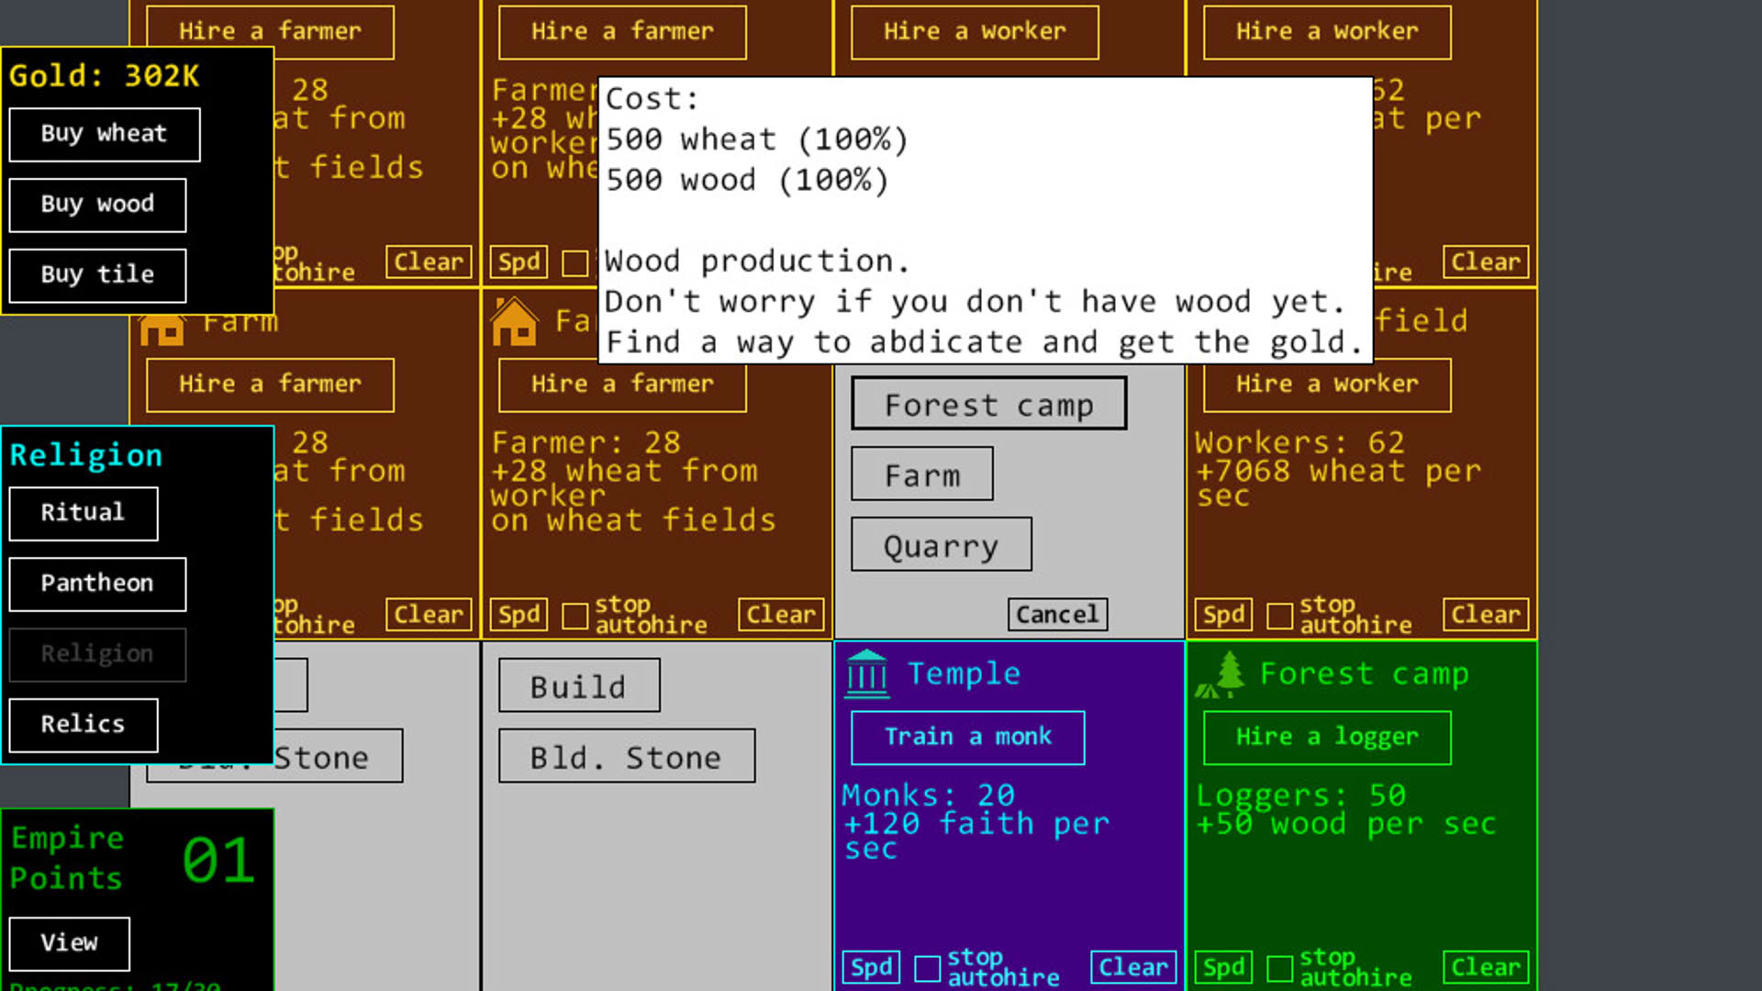Hire a worker on top-right tile
The image size is (1762, 991).
click(1327, 32)
